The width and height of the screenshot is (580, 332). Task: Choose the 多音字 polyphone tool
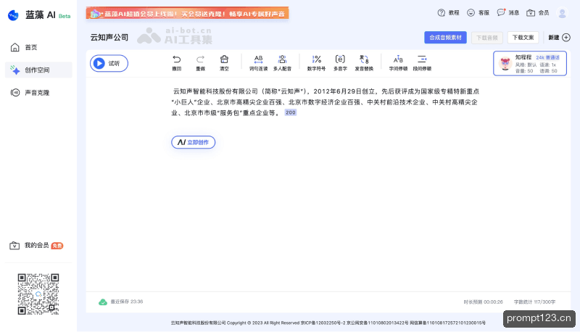(x=340, y=63)
